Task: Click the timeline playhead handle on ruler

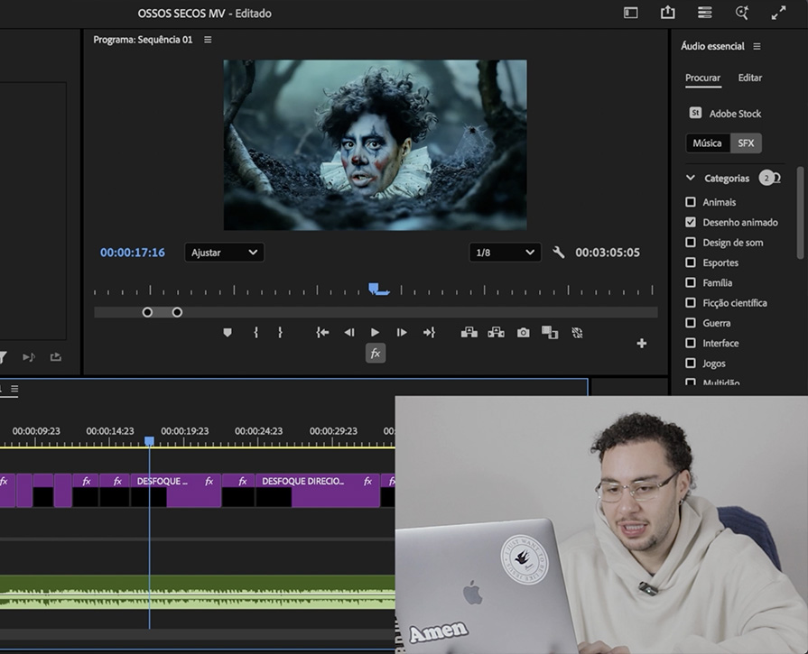Action: 150,441
